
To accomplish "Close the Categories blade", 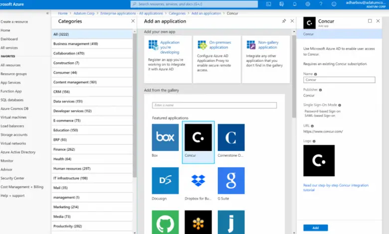I will coord(133,21).
